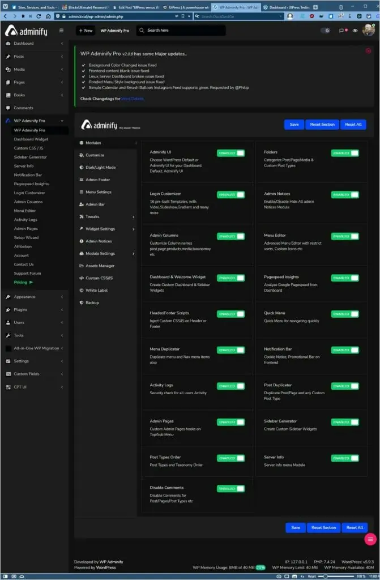Click the Appearance brush icon in sidebar
The height and width of the screenshot is (580, 380).
[8, 297]
